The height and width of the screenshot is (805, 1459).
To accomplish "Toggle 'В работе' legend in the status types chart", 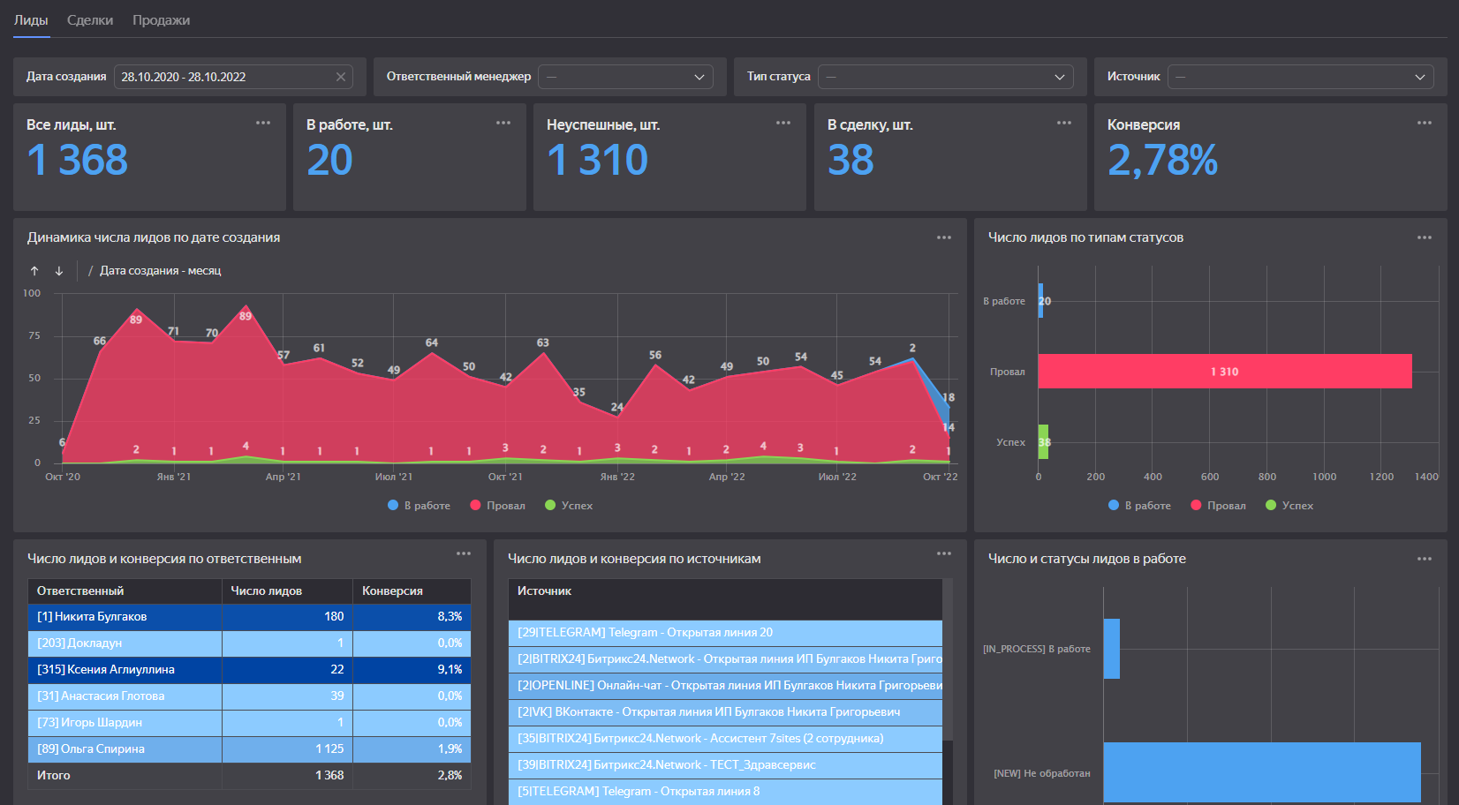I will point(1139,506).
